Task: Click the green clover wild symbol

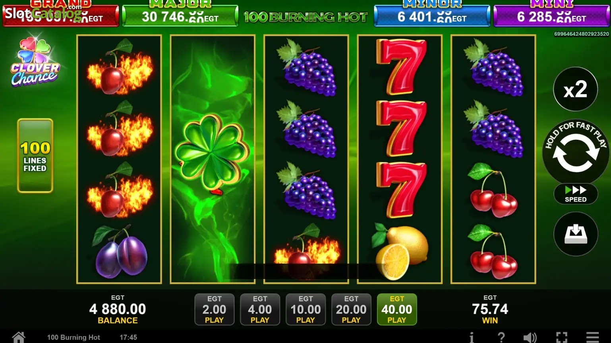Action: 213,153
